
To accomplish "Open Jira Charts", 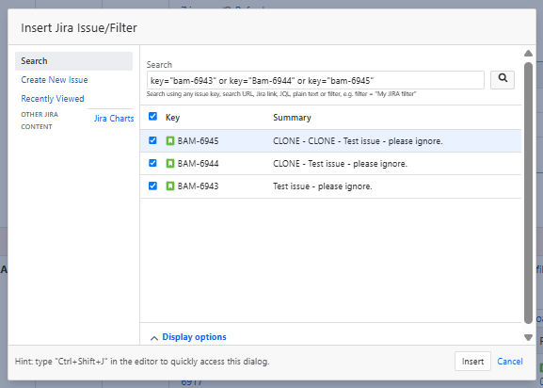I will point(114,119).
